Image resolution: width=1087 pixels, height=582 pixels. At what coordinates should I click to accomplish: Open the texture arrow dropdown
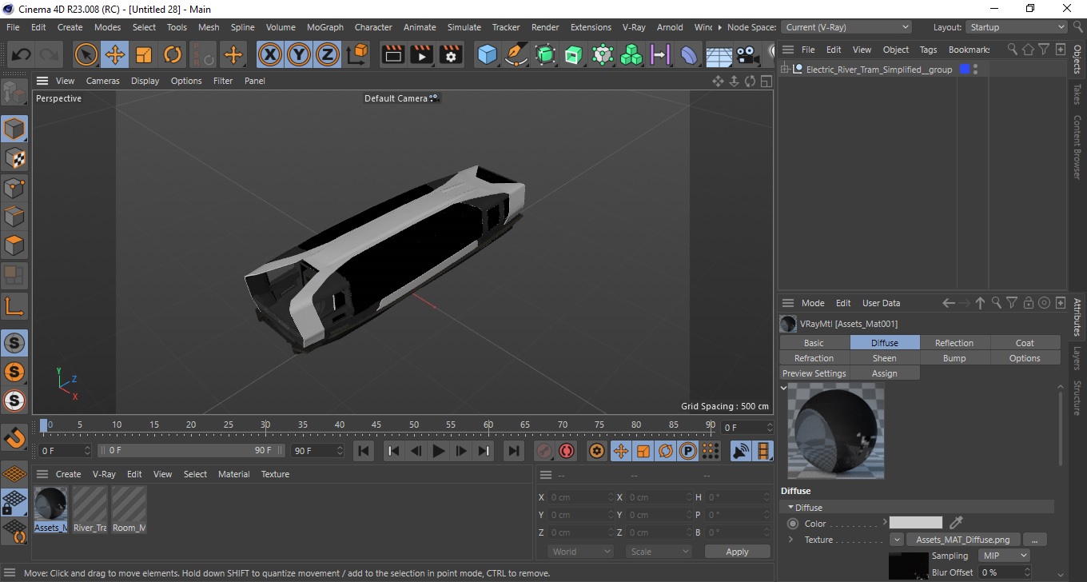897,540
